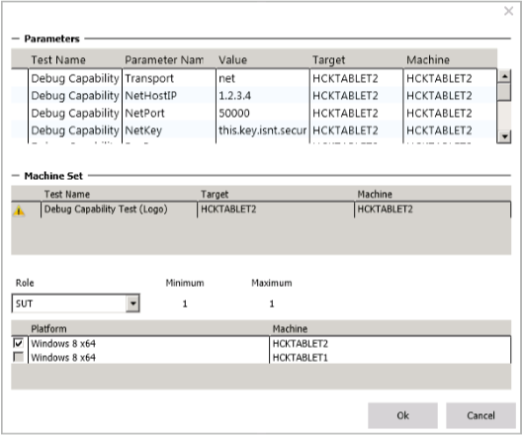Viewport: 523px width, 435px height.
Task: Click the Ok button
Action: tap(402, 415)
